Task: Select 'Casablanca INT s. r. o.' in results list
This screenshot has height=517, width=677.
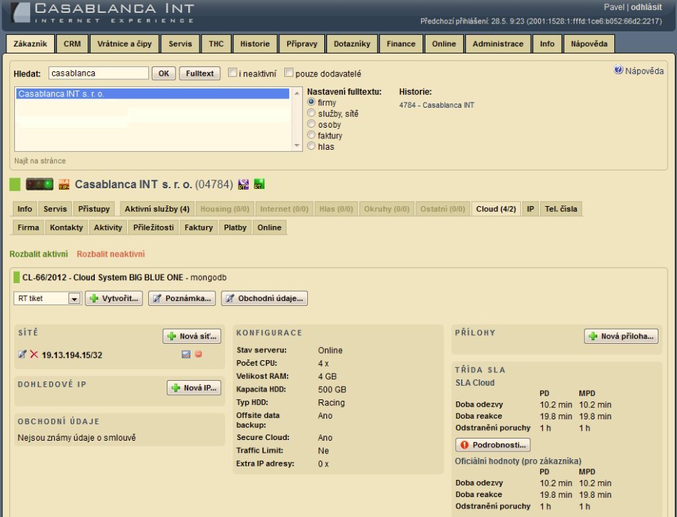Action: pyautogui.click(x=153, y=93)
